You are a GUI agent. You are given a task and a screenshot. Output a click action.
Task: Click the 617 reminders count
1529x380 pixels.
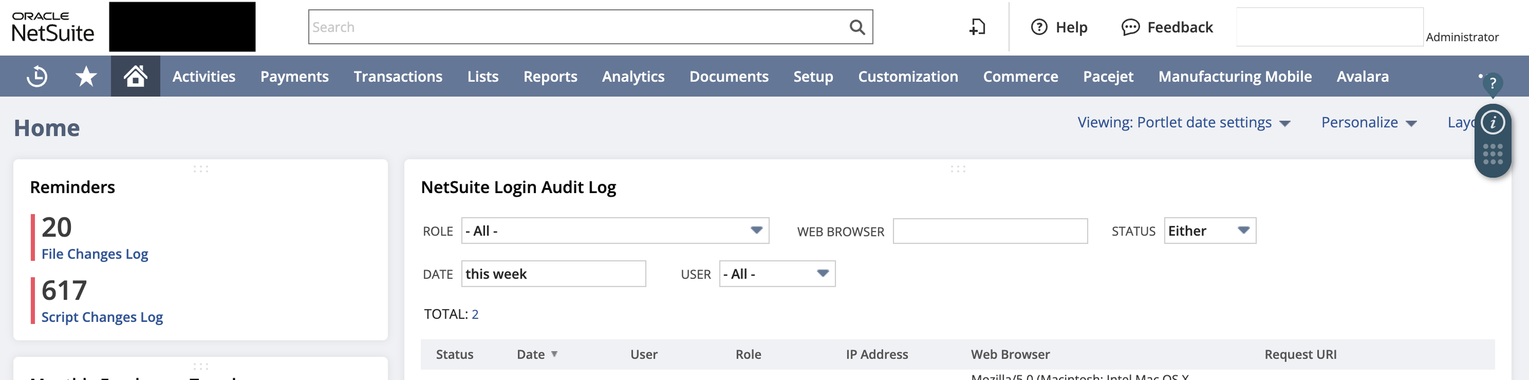(64, 290)
